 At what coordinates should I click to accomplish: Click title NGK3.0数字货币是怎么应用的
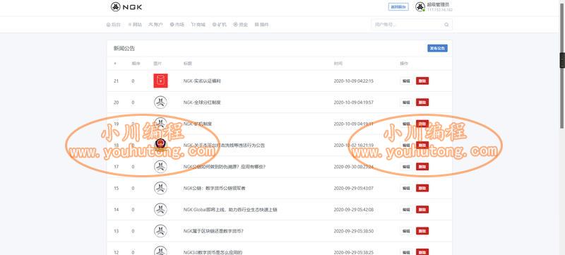pos(213,252)
